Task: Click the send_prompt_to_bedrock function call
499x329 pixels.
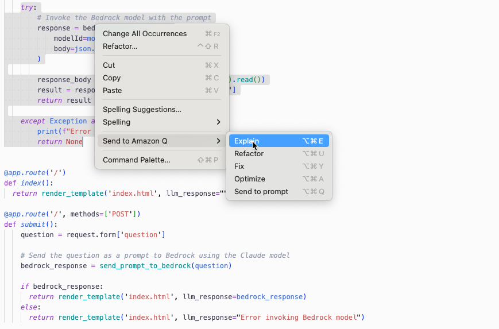Action: [145, 266]
